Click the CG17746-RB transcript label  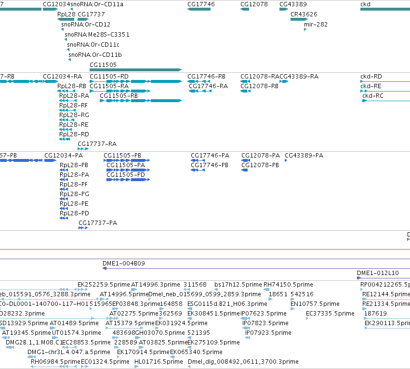[x=206, y=77]
